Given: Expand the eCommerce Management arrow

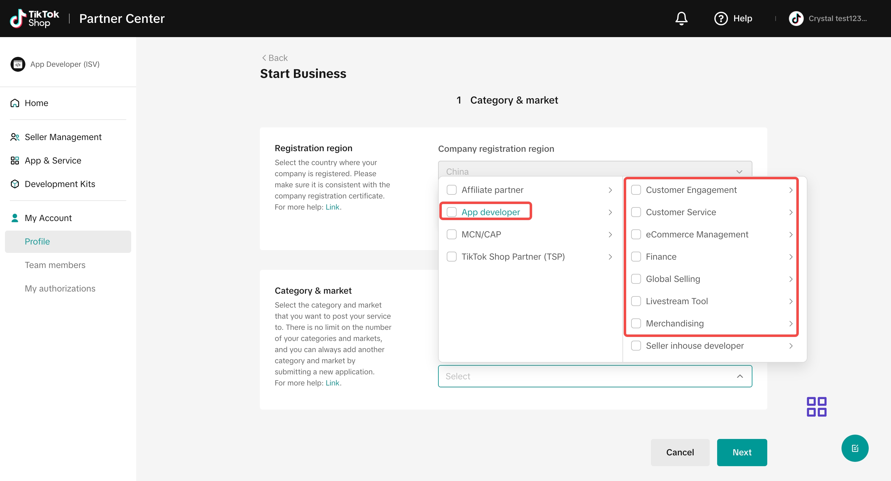Looking at the screenshot, I should pyautogui.click(x=791, y=235).
